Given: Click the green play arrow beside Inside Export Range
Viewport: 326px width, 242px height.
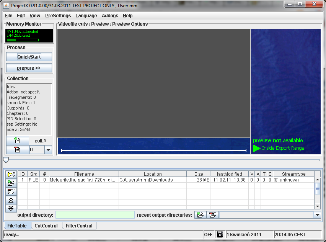Looking at the screenshot, I should click(257, 148).
